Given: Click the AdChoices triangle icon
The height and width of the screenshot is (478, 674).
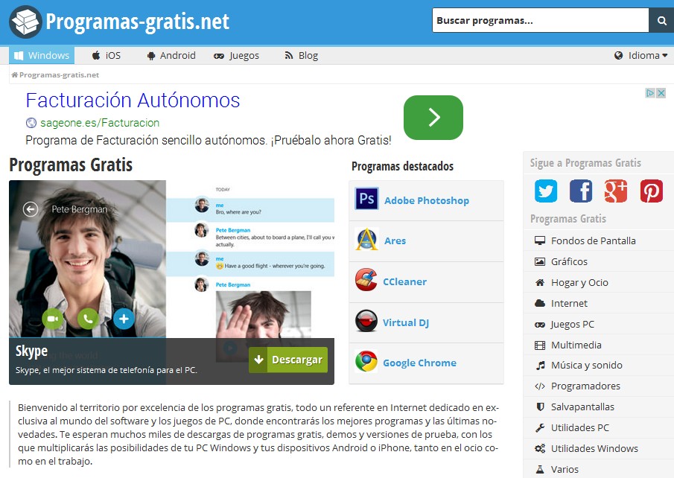Looking at the screenshot, I should click(650, 93).
